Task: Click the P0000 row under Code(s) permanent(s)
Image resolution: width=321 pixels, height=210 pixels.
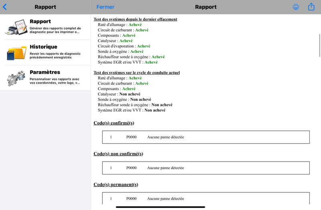Action: (206, 198)
